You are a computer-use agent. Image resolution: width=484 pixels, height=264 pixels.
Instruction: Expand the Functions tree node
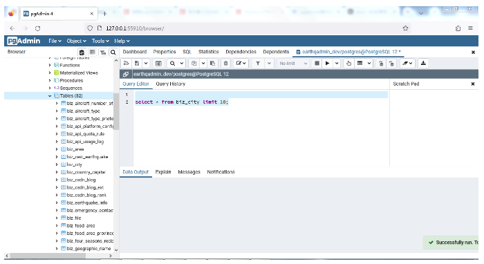(x=50, y=66)
